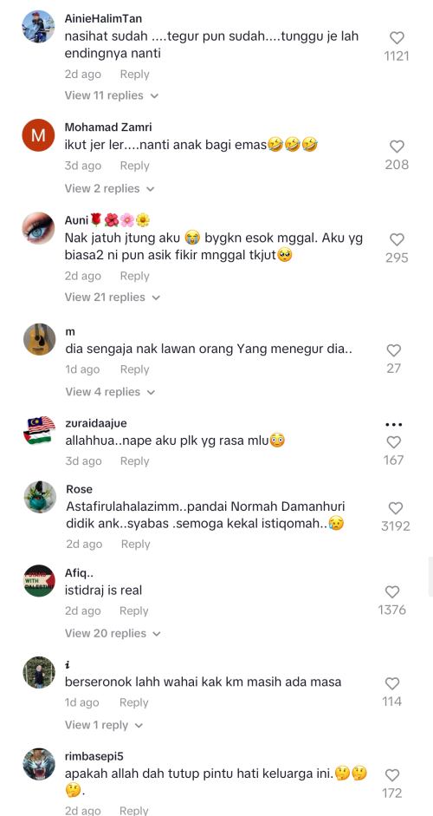The height and width of the screenshot is (816, 433).
Task: Open three-dot menu on zuraidaajue's comment
Action: click(394, 425)
